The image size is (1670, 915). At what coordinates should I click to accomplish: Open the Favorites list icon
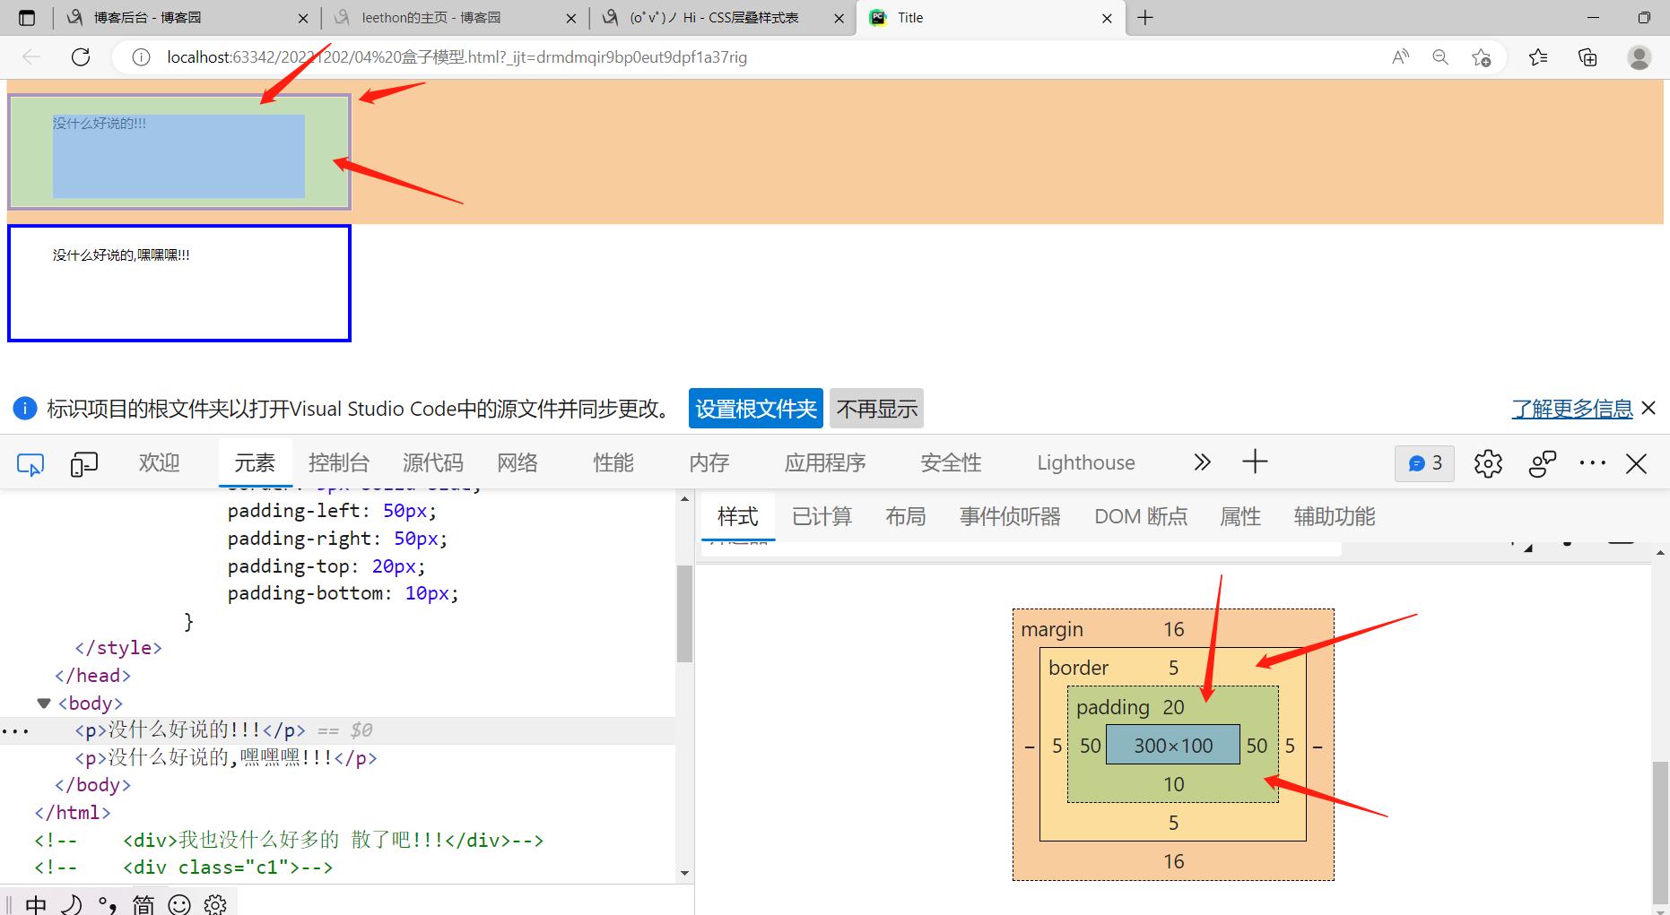[x=1538, y=57]
